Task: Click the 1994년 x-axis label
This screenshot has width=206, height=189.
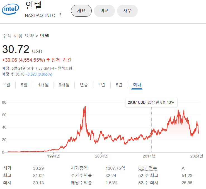Action: [54, 156]
